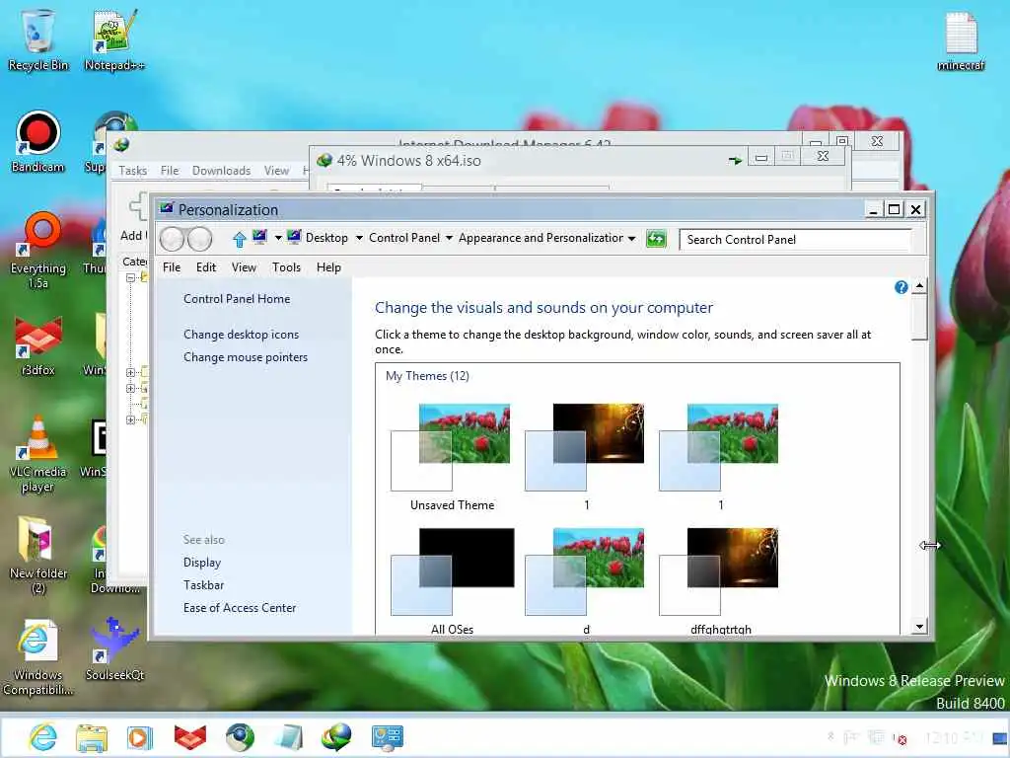Viewport: 1010px width, 758px height.
Task: Click the Back button in Personalization window
Action: tap(172, 239)
